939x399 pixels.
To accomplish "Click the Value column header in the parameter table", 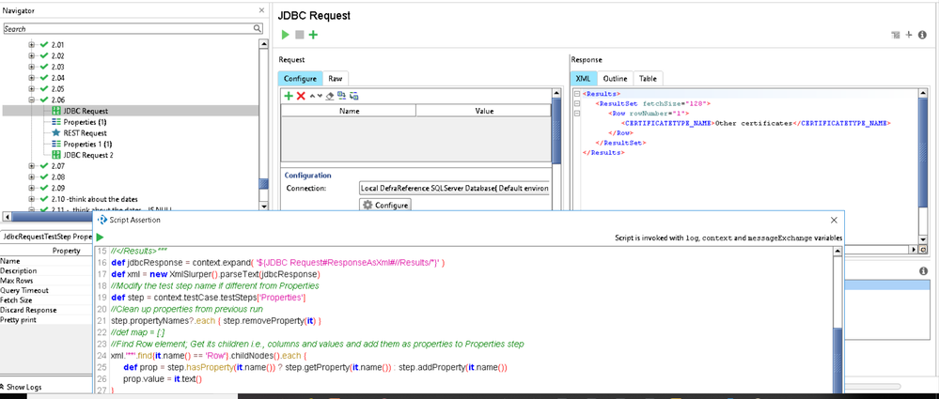I will pyautogui.click(x=484, y=111).
